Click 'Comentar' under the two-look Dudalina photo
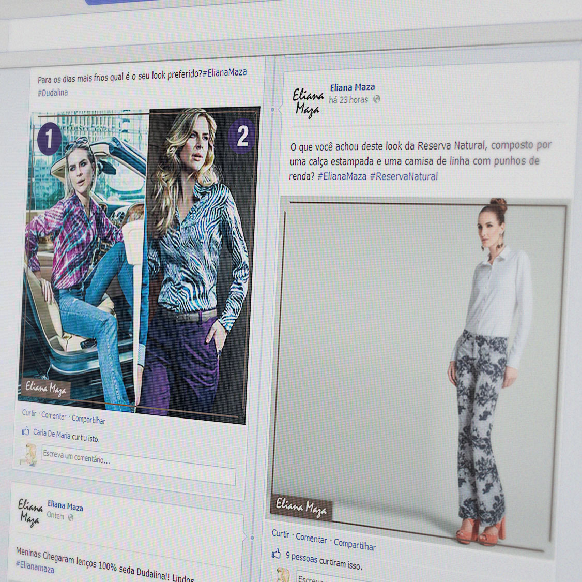This screenshot has height=582, width=582. coord(54,416)
